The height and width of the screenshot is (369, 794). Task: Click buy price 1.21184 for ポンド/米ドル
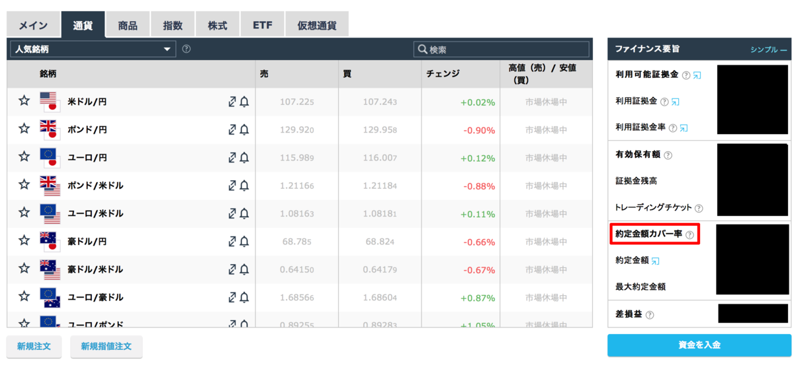[380, 185]
